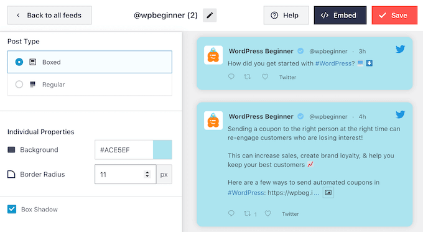Toggle the Box Shadow checkbox
Image resolution: width=423 pixels, height=232 pixels.
click(x=12, y=209)
